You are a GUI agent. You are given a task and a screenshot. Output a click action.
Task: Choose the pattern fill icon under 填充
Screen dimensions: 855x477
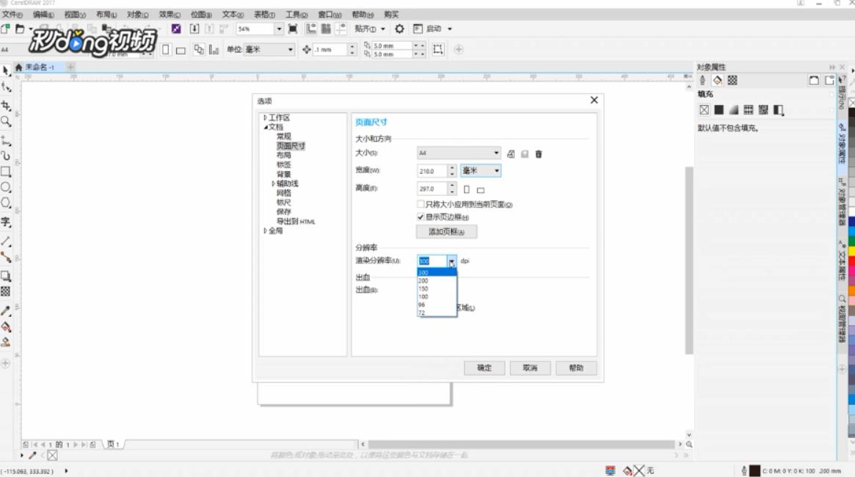(x=749, y=110)
